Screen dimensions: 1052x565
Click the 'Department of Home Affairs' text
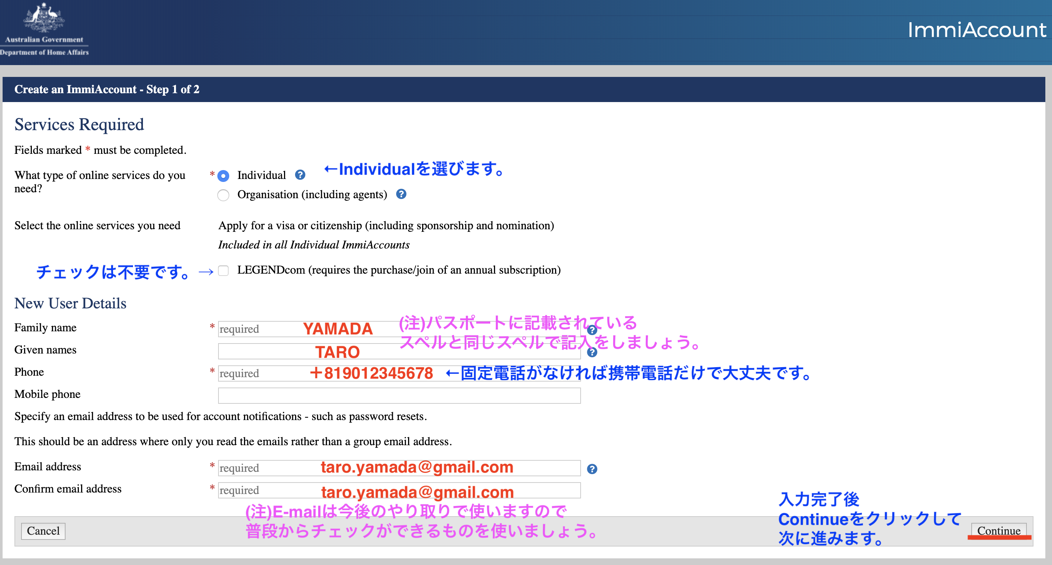tap(44, 52)
